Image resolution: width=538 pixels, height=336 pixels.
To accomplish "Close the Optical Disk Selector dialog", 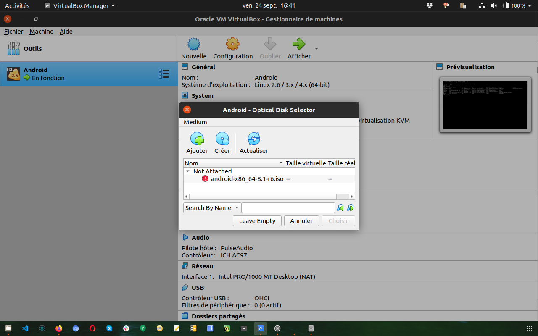I will point(187,110).
